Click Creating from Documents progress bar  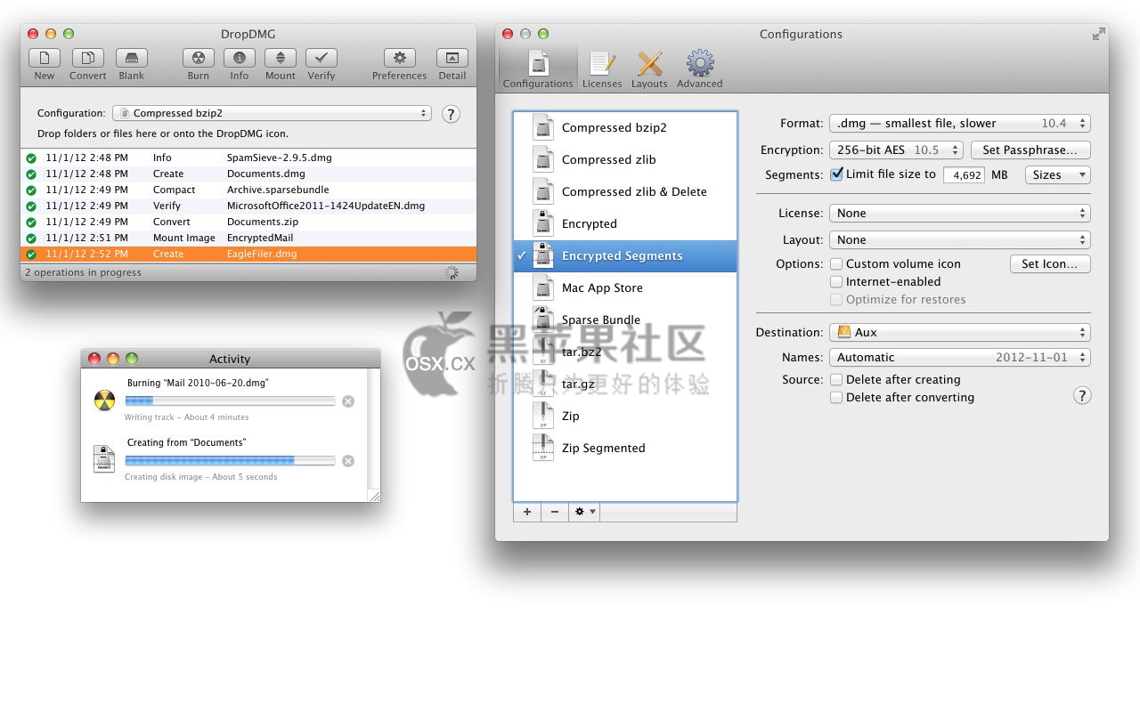click(x=230, y=461)
